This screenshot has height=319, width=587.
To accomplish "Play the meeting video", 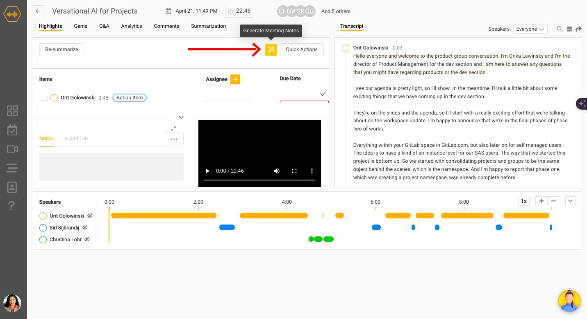I will pyautogui.click(x=208, y=171).
